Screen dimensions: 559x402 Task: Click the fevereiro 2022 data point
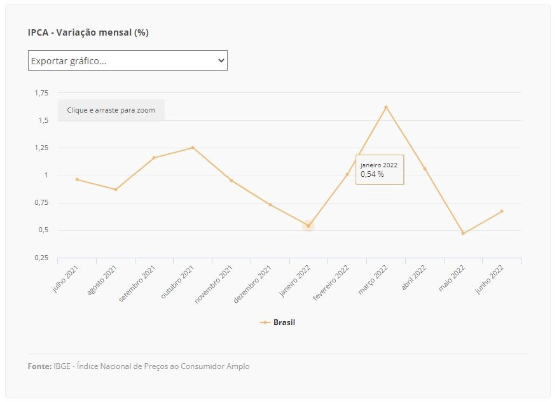(x=347, y=174)
